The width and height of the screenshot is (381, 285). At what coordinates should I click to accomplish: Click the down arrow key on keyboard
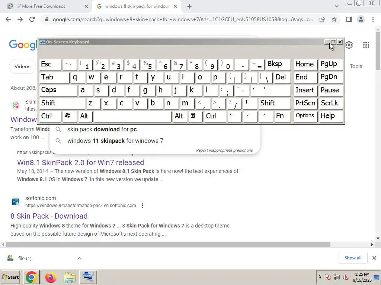click(x=250, y=117)
